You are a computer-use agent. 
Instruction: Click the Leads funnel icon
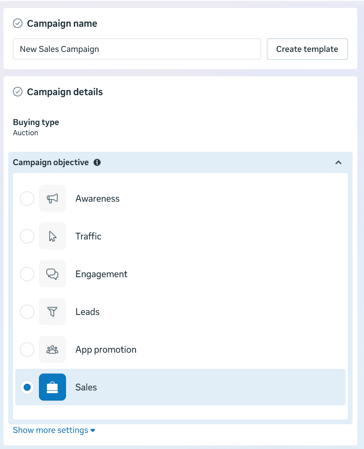point(52,311)
